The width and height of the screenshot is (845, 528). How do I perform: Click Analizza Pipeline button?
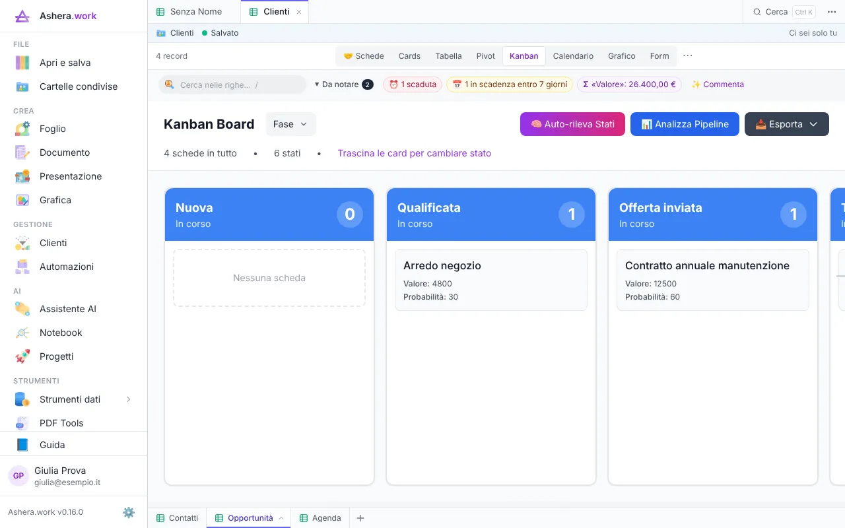click(x=685, y=124)
